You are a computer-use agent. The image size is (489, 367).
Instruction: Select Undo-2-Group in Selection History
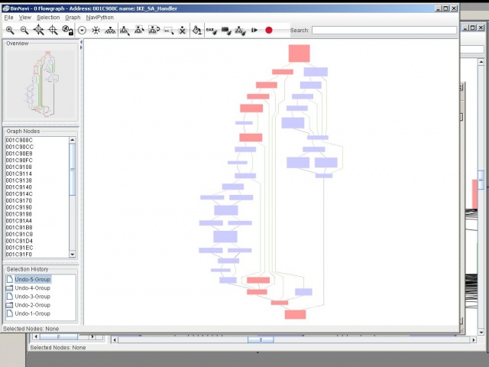(32, 305)
